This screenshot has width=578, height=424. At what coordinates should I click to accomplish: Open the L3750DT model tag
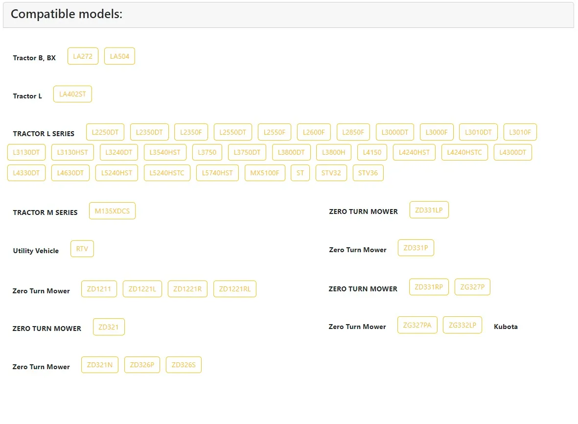(x=247, y=152)
